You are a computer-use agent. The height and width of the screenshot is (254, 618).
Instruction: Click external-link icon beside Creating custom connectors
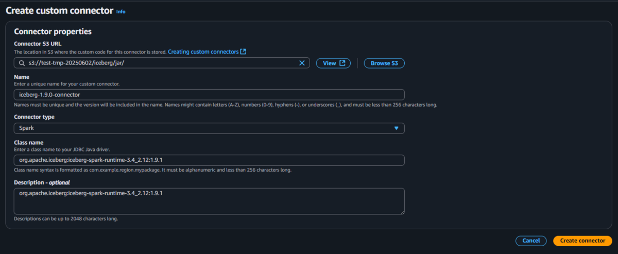tap(243, 52)
